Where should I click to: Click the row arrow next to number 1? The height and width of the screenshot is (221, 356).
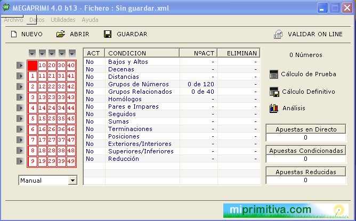20,76
